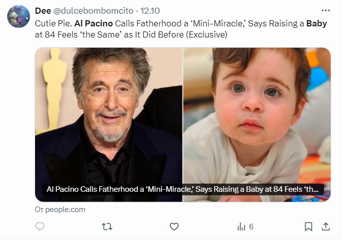Bookmark this tweet
This screenshot has height=240, width=351.
pyautogui.click(x=308, y=226)
